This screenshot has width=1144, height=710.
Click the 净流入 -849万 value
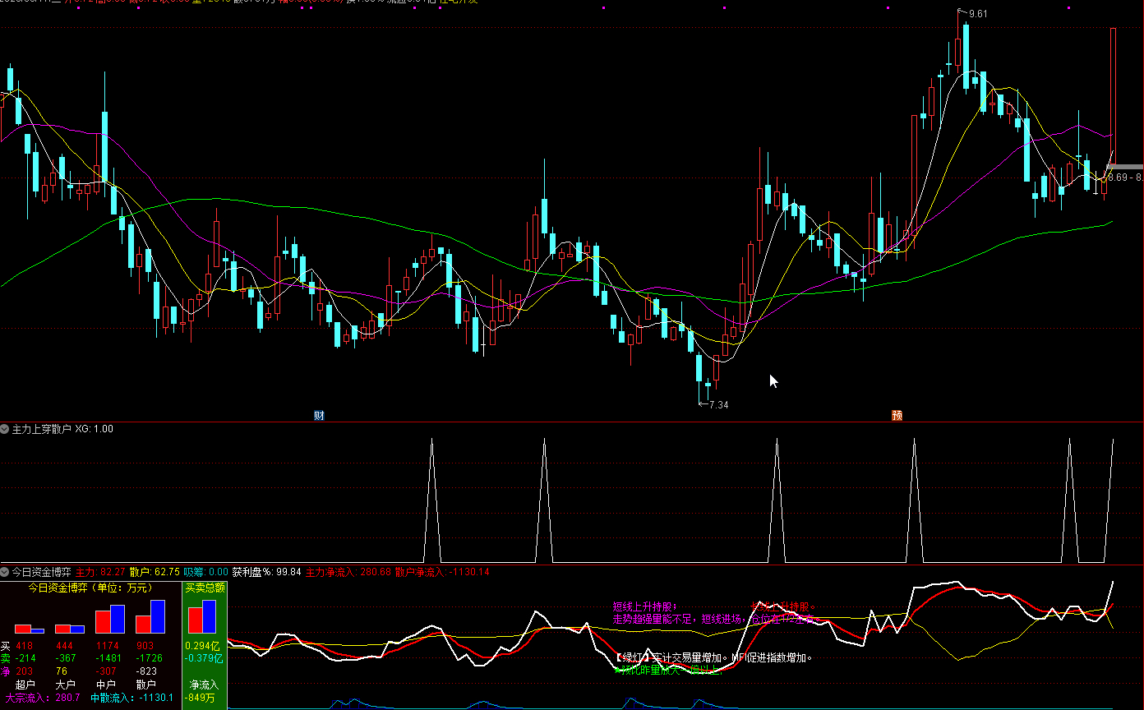click(203, 698)
